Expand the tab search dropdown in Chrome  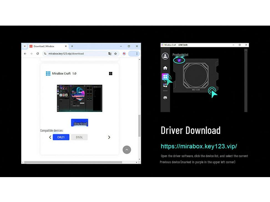tap(25, 46)
